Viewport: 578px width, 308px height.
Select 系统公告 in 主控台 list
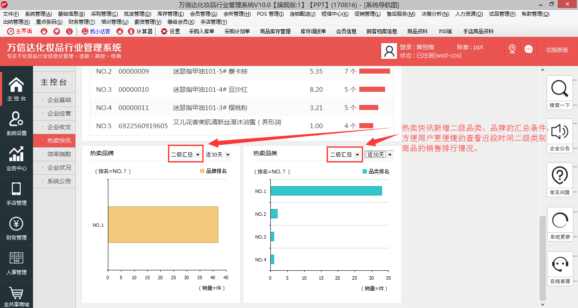coord(55,181)
